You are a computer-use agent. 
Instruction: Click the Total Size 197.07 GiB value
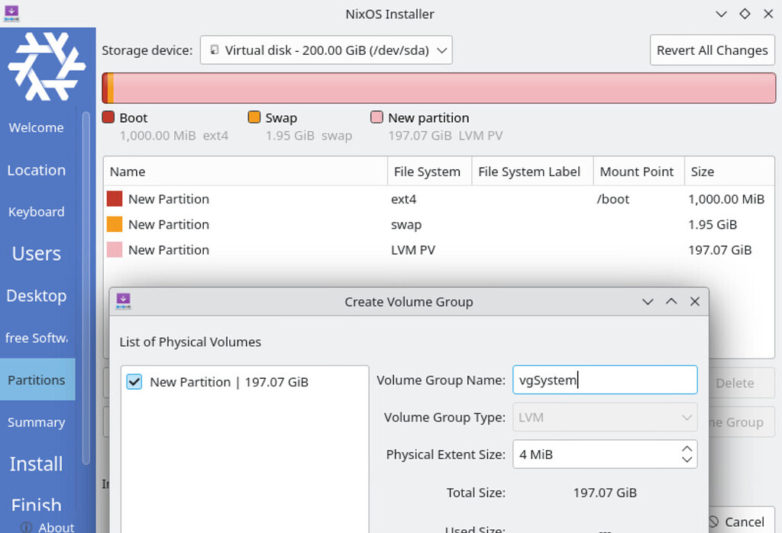605,492
